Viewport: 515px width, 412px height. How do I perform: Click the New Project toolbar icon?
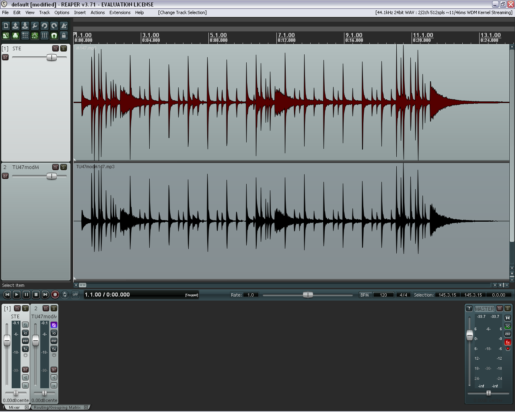coord(6,26)
